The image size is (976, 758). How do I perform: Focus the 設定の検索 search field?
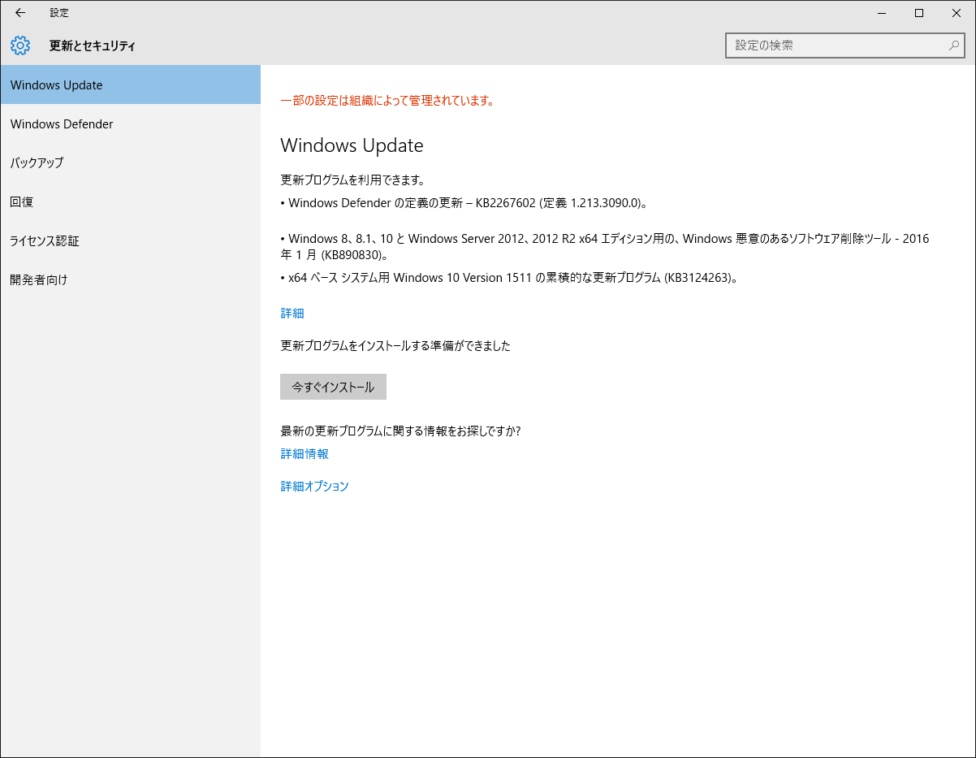844,45
